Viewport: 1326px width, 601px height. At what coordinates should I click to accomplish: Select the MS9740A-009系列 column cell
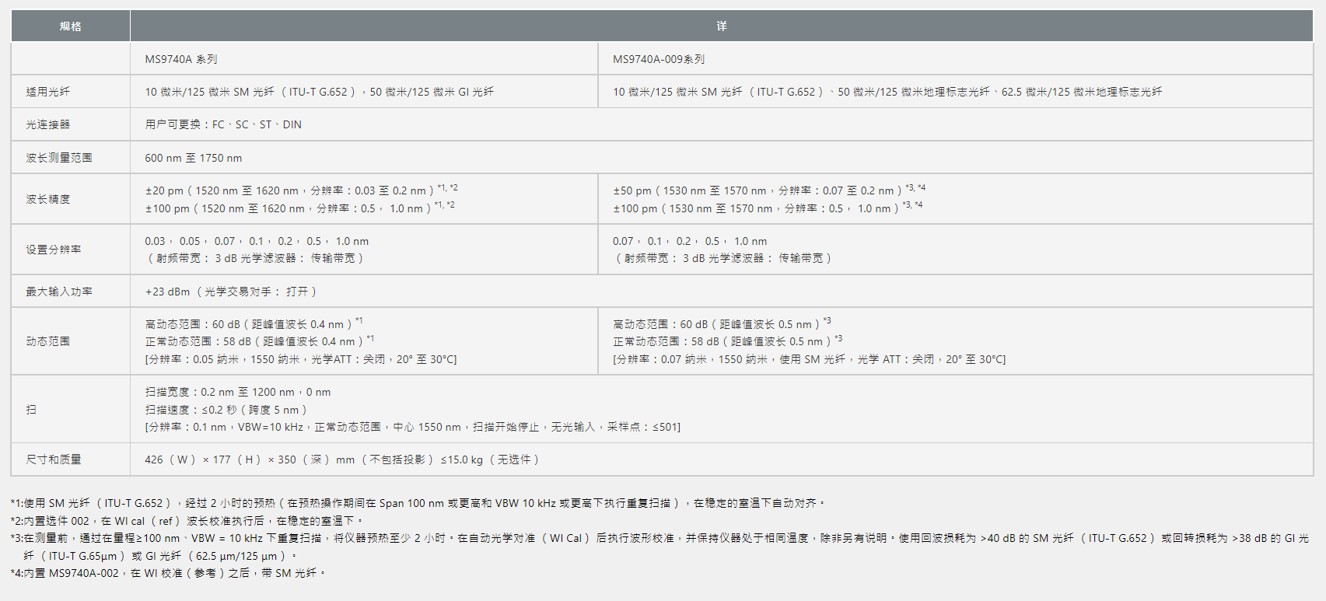(658, 59)
